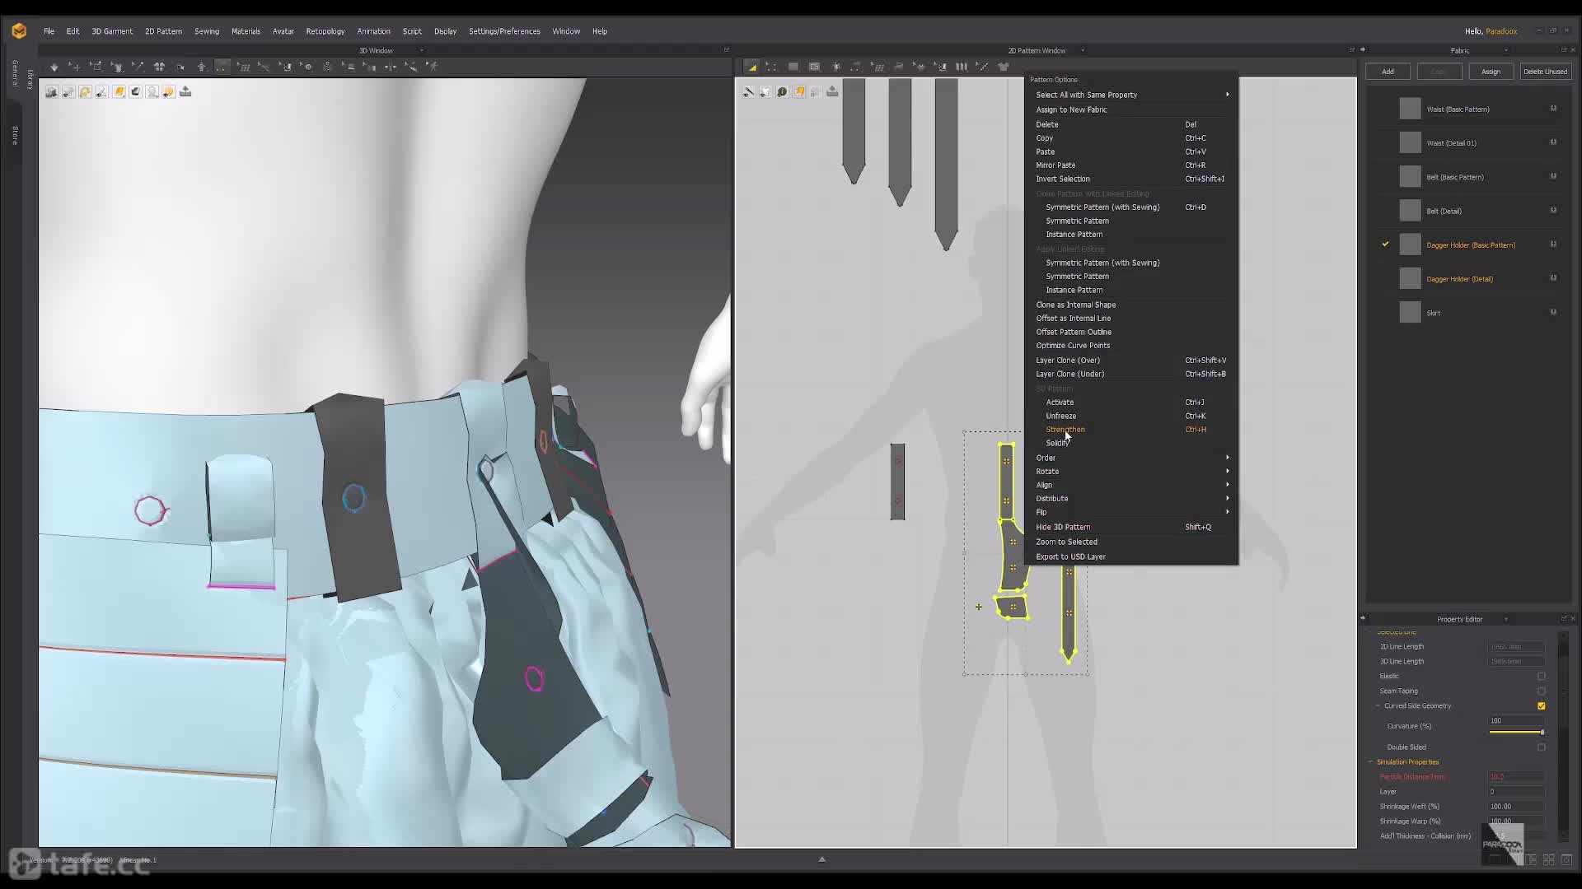Toggle lock icon on Waist (Basic Pattern) fabric
The width and height of the screenshot is (1582, 889).
[1553, 109]
